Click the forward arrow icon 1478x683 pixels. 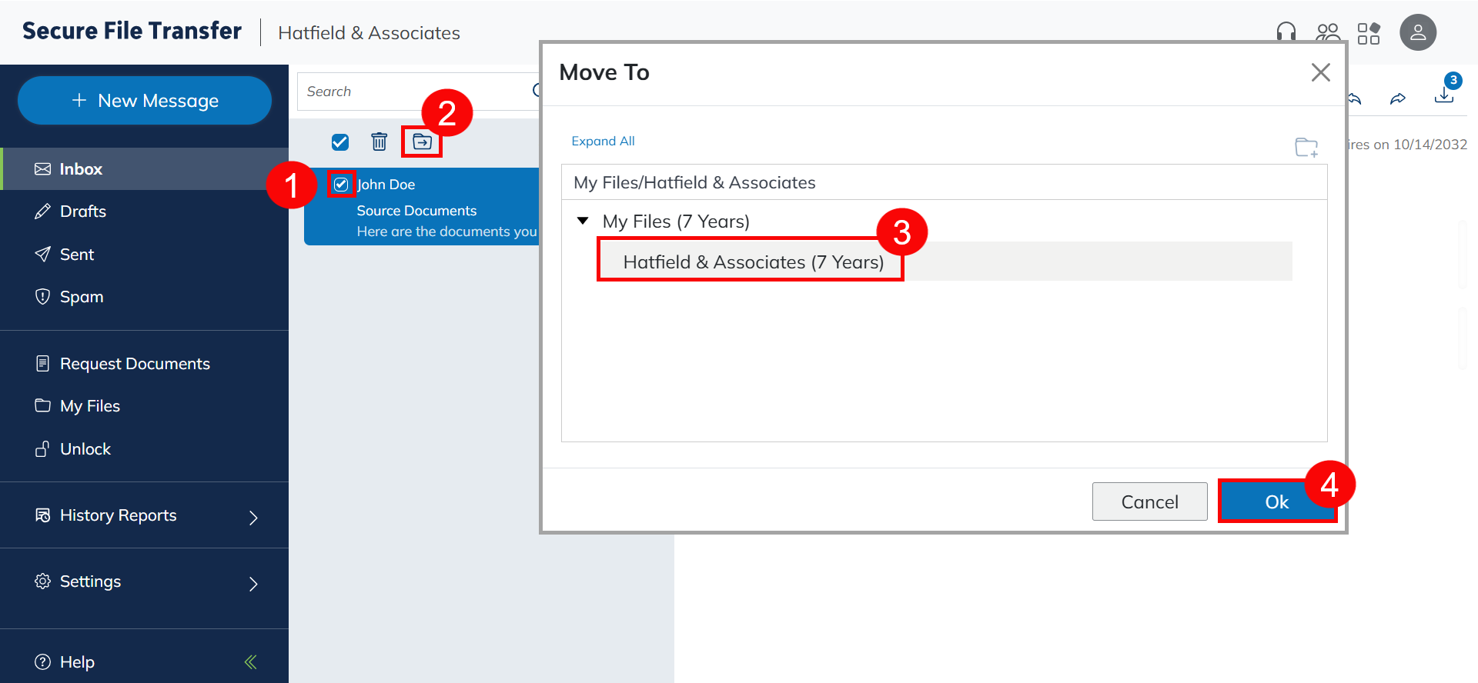[x=1398, y=98]
